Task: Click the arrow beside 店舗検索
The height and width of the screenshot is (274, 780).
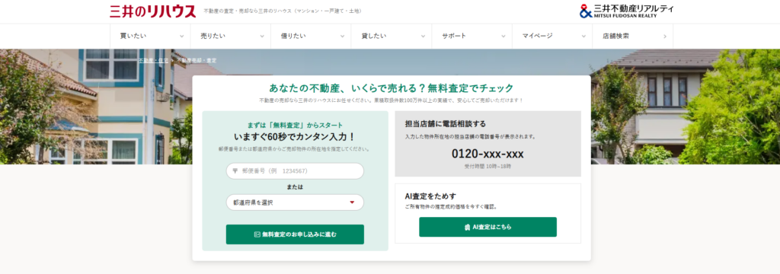Action: [x=664, y=37]
